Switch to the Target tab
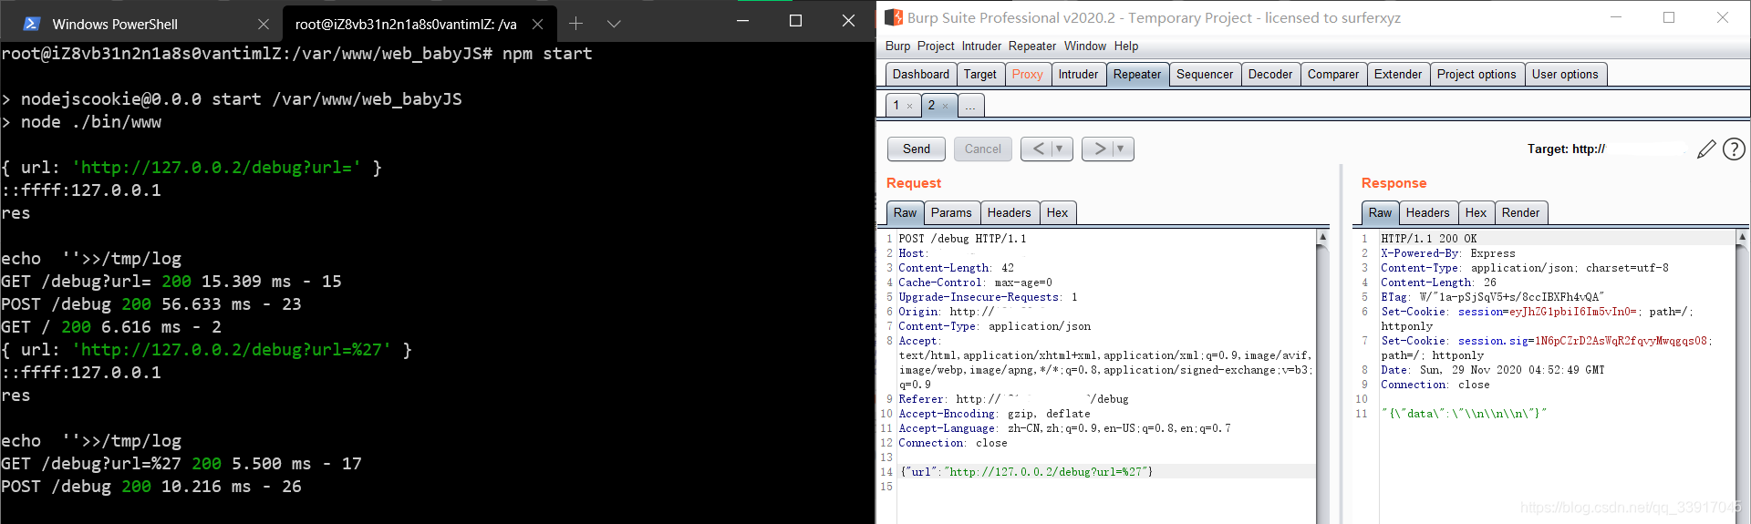Viewport: 1751px width, 524px height. coord(980,74)
